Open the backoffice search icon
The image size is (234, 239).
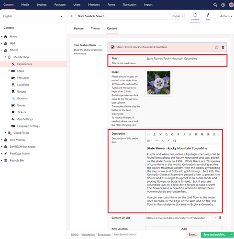(215, 5)
